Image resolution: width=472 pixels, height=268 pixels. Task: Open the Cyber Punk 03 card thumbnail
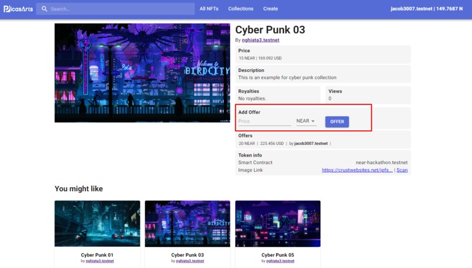coord(187,223)
